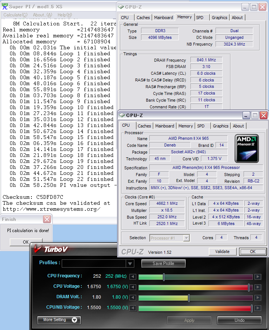Click the CPU Frequency slider handle
The height and width of the screenshot is (330, 269).
[x=164, y=277]
